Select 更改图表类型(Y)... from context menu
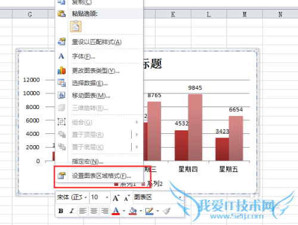 [95, 71]
